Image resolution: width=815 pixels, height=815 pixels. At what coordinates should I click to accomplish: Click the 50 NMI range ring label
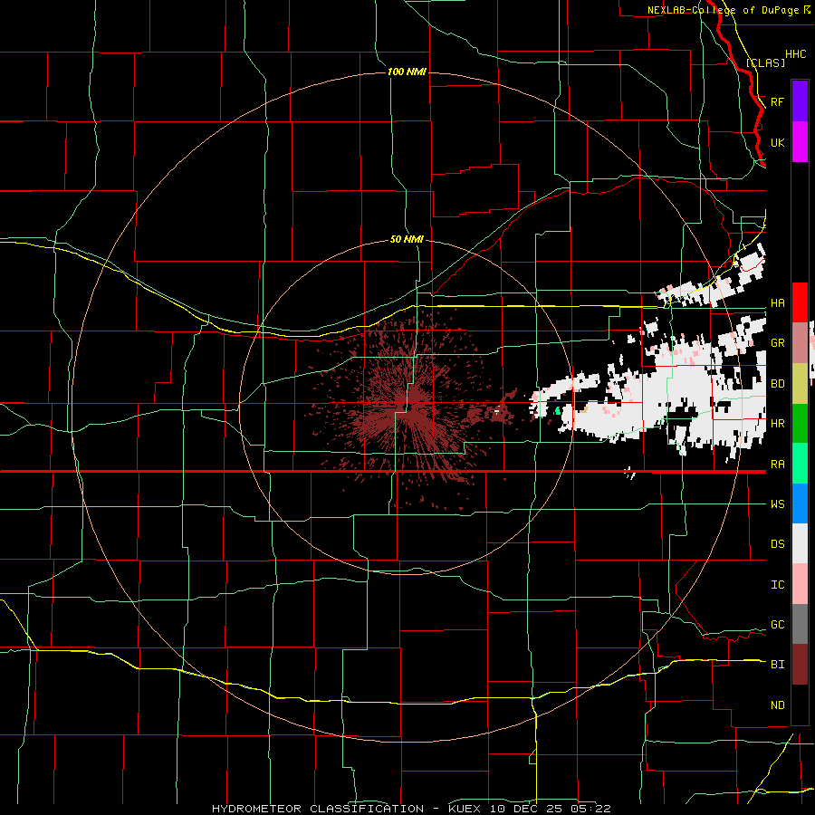[407, 239]
